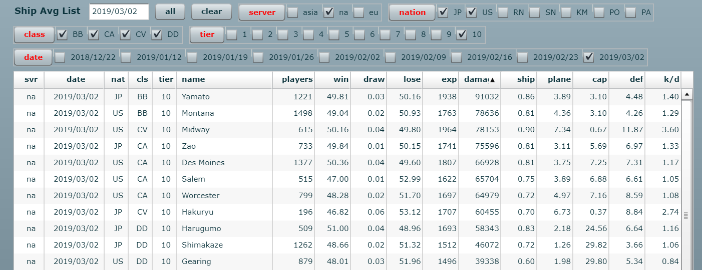Sort by players column header
702x270 pixels.
click(297, 79)
